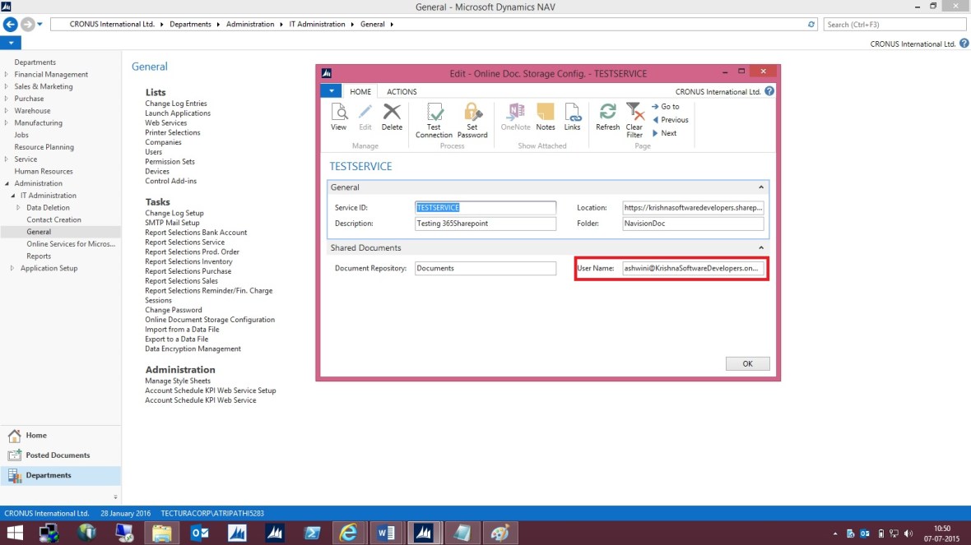Open Links in the Show Attached group
Image resolution: width=971 pixels, height=545 pixels.
[572, 115]
